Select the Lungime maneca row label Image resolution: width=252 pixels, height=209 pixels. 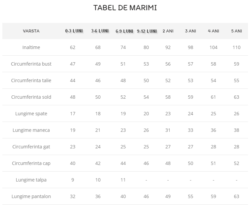(x=31, y=130)
